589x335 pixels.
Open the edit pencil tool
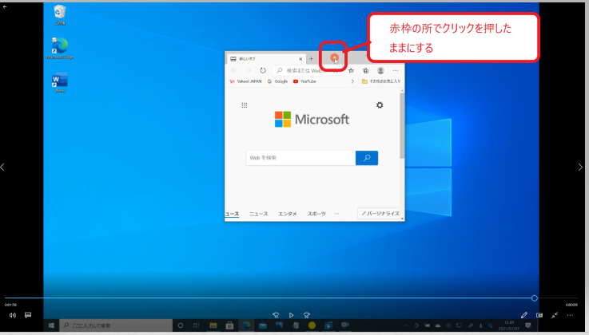tap(524, 315)
